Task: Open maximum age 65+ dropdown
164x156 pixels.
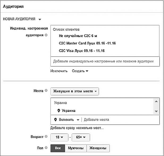Action: [x=81, y=137]
